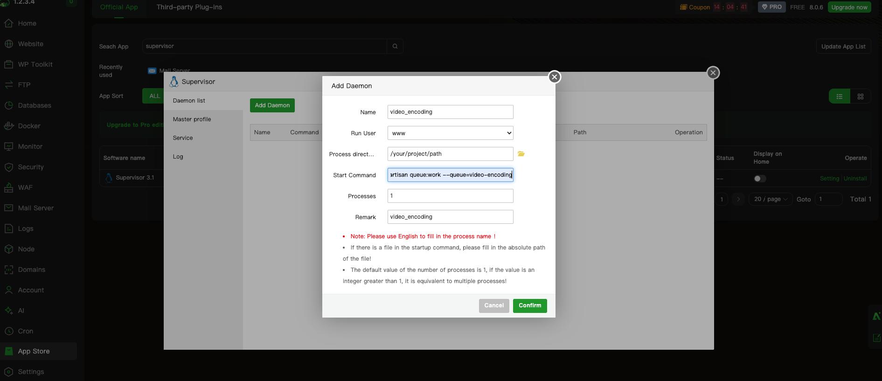Focus the Remark input field

point(451,217)
